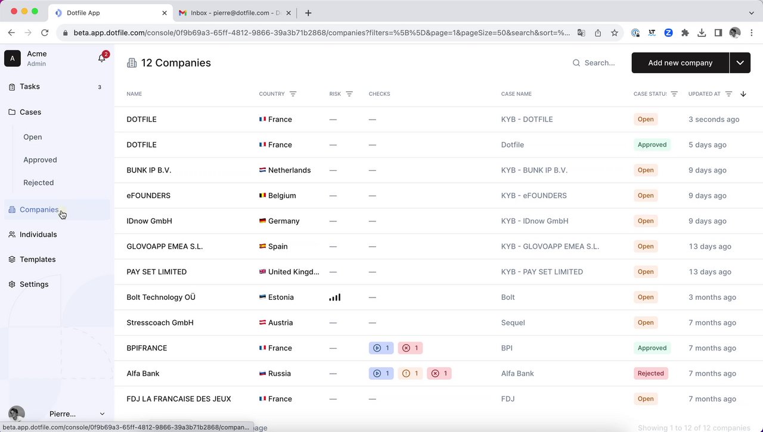Open the browser downloads icon
This screenshot has height=432, width=763.
(702, 33)
